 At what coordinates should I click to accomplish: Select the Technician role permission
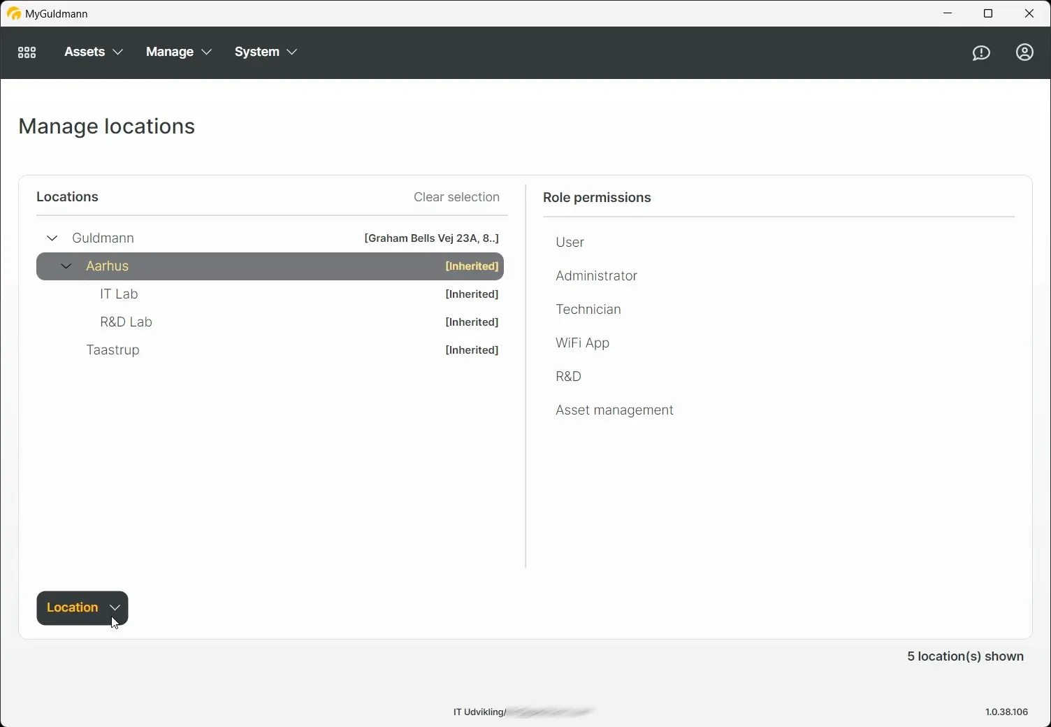coord(588,309)
